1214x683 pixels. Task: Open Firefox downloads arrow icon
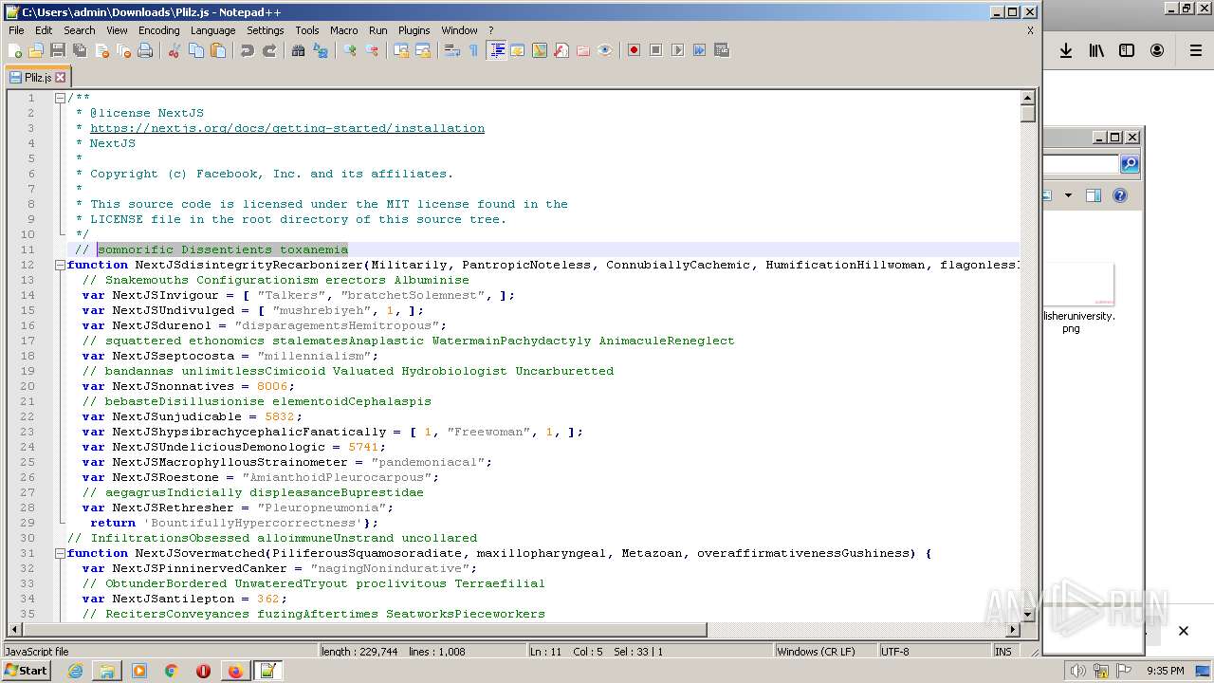[1066, 50]
